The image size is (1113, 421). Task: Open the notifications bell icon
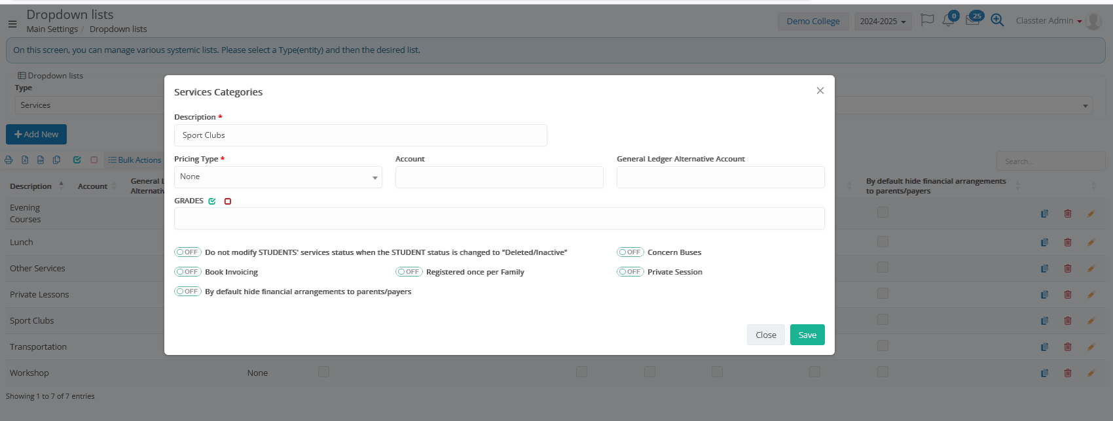pyautogui.click(x=948, y=21)
